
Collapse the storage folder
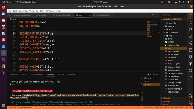163,26
